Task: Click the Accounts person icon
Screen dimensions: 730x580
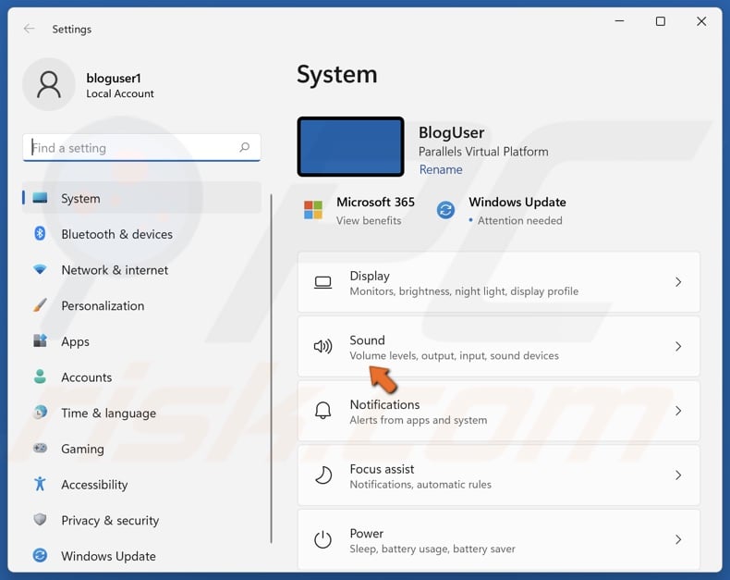Action: (x=40, y=376)
